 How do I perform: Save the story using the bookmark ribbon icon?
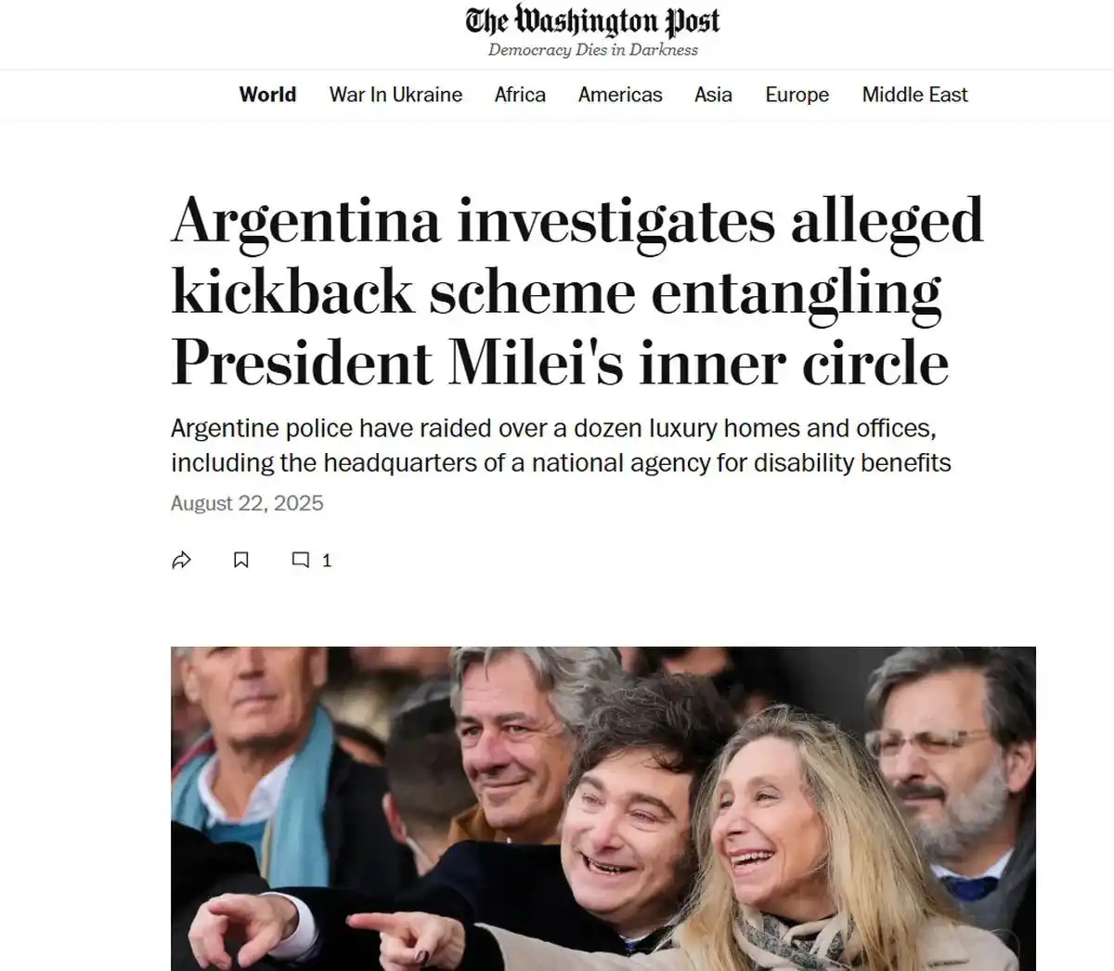point(241,560)
